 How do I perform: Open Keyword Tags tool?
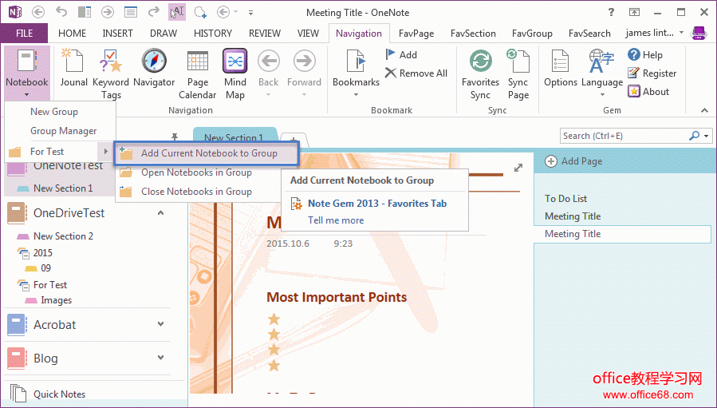coord(111,73)
